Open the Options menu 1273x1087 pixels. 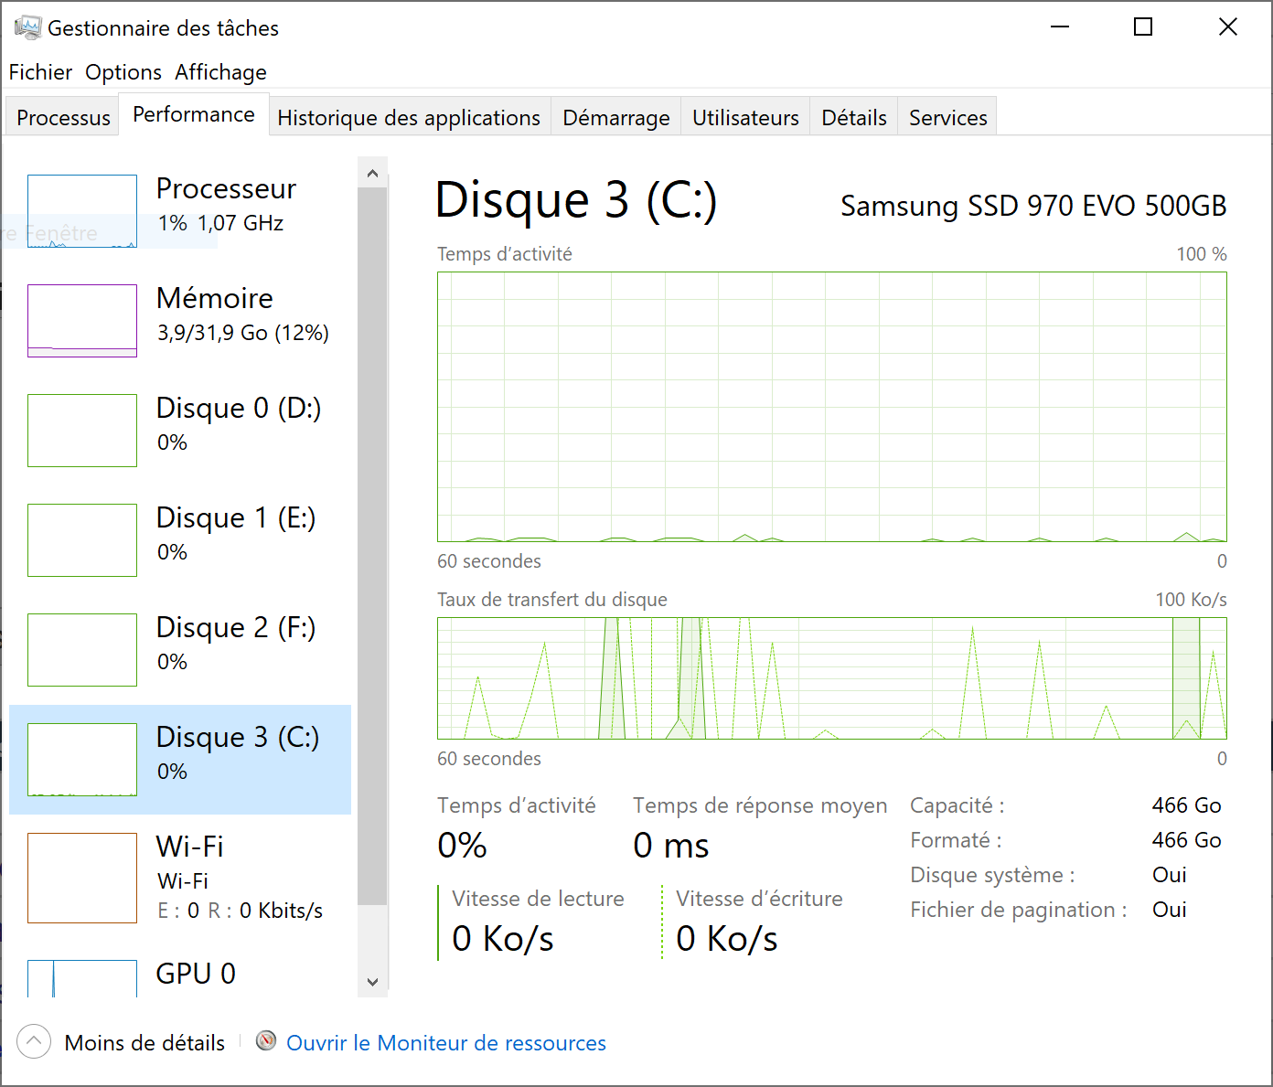123,72
